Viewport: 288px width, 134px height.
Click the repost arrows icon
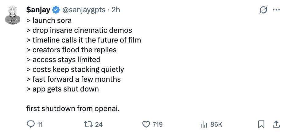click(x=88, y=124)
